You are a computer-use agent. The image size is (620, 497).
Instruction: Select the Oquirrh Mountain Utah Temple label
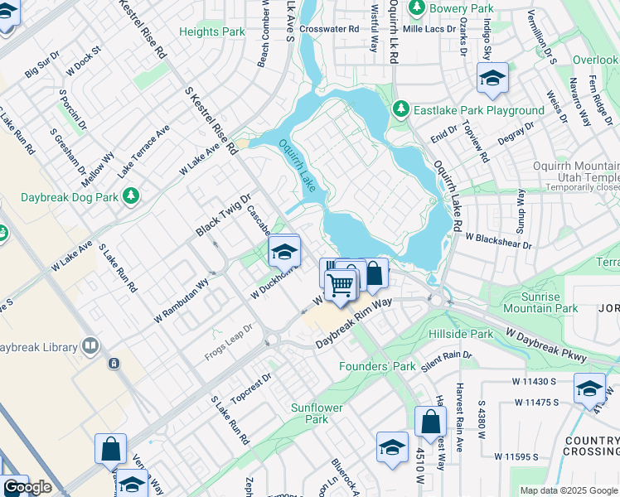click(577, 171)
